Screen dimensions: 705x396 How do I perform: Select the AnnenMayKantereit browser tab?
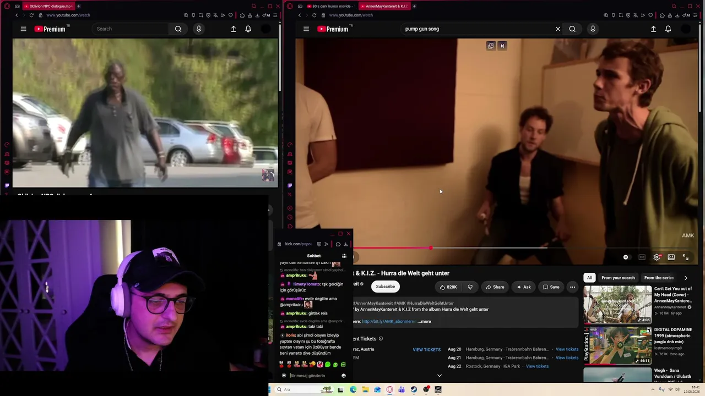385,6
